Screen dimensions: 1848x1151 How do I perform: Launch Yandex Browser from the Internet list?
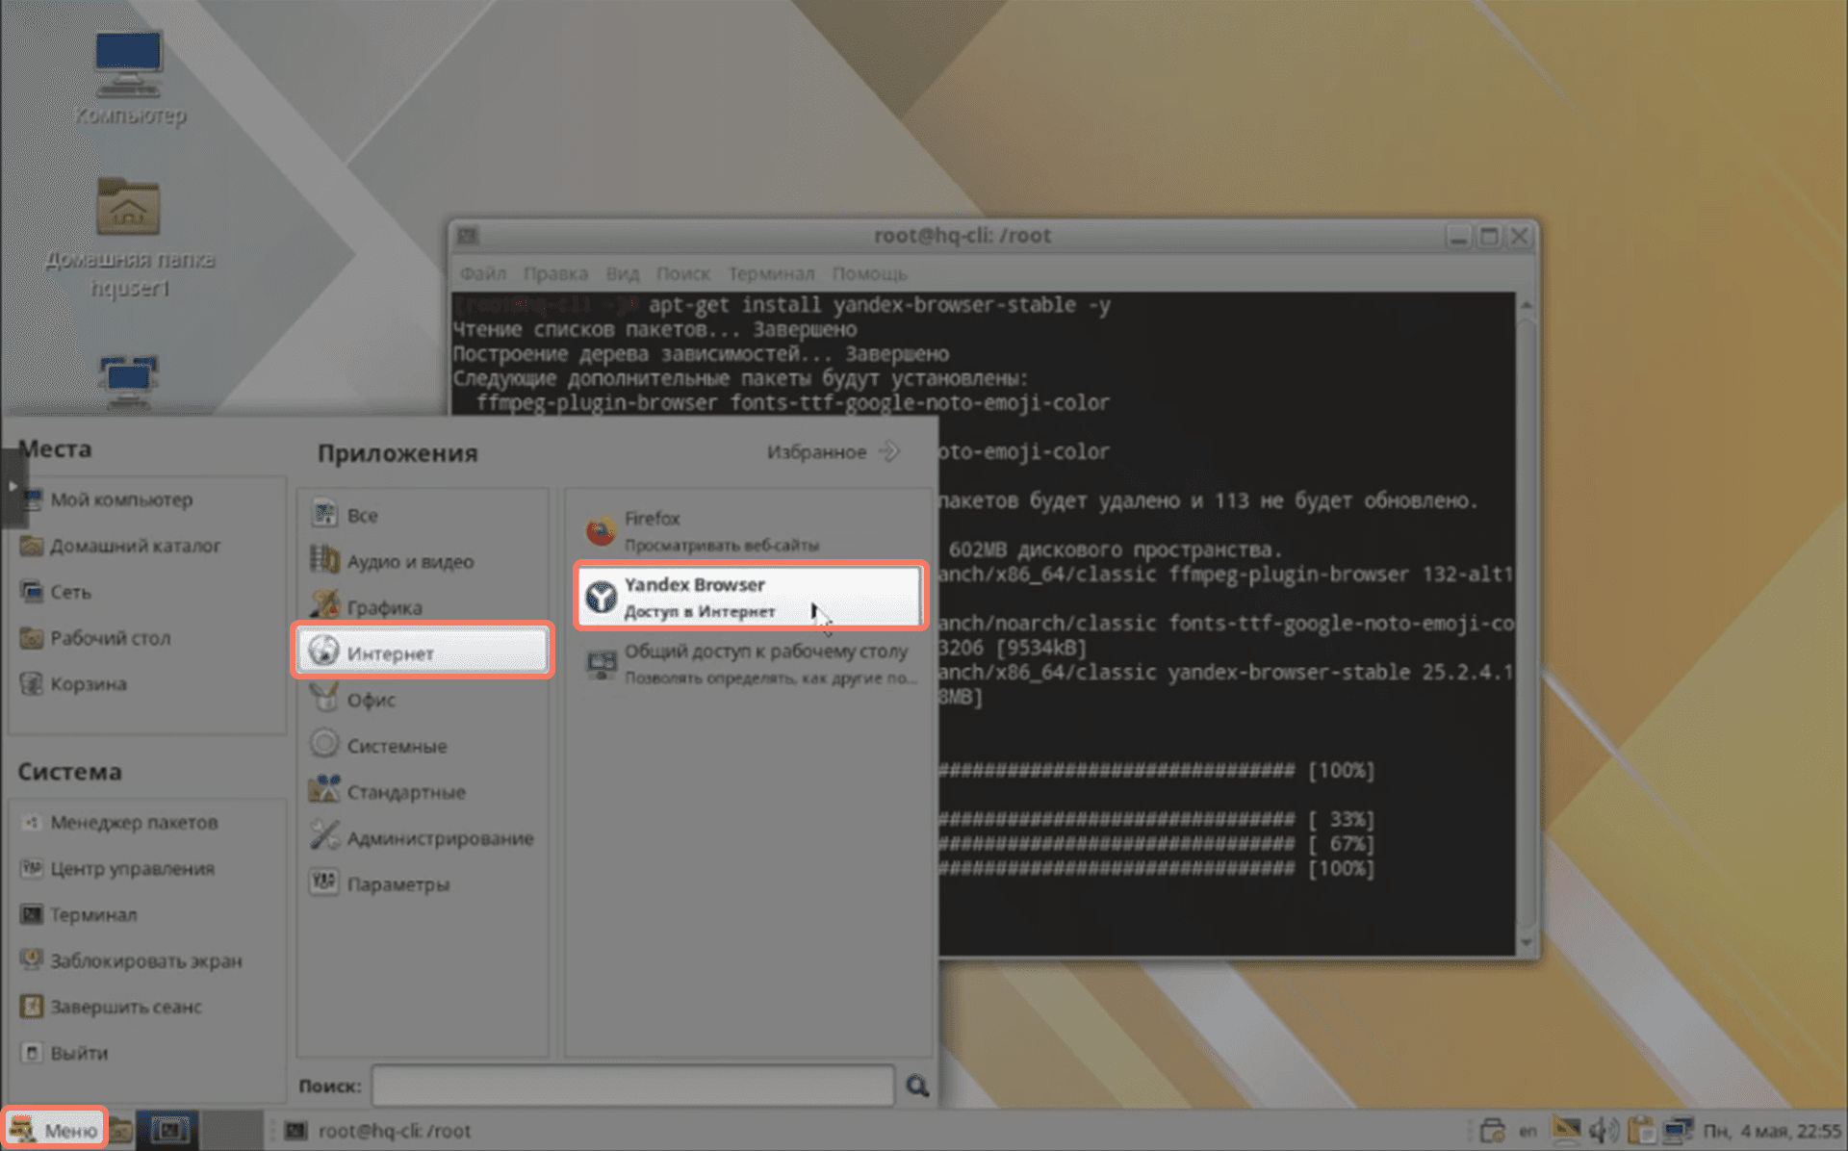(751, 597)
